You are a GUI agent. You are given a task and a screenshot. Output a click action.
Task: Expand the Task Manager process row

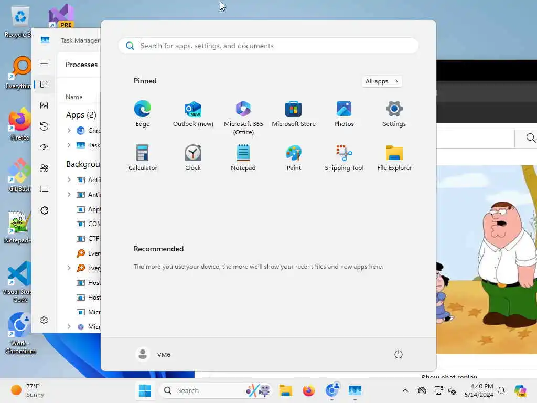tap(69, 145)
